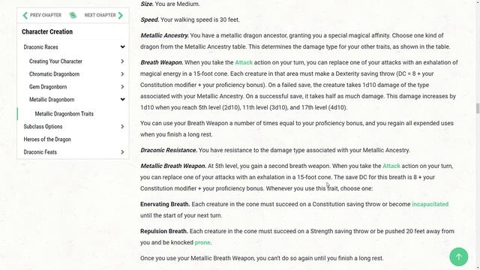
Task: Expand Subclass Options chevron
Action: [x=122, y=127]
